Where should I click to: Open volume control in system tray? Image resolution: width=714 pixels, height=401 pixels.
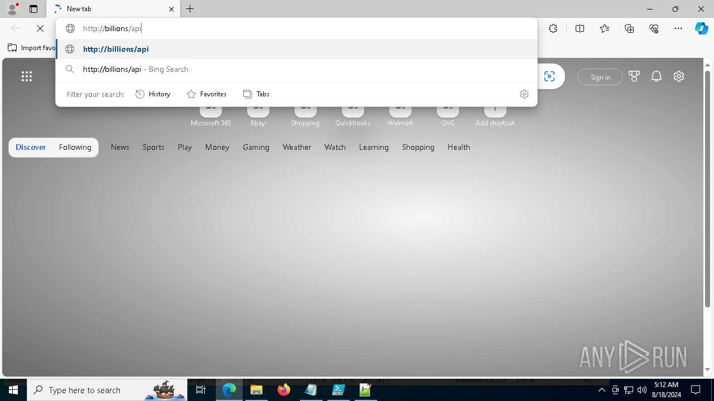[642, 390]
